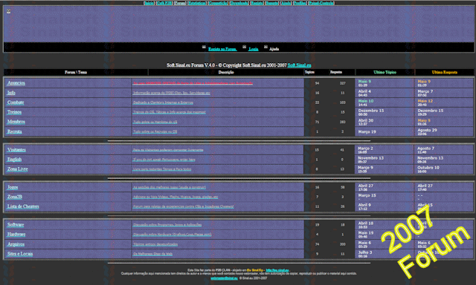Click the Forum \ Tema column header
The width and height of the screenshot is (476, 285).
pos(76,73)
